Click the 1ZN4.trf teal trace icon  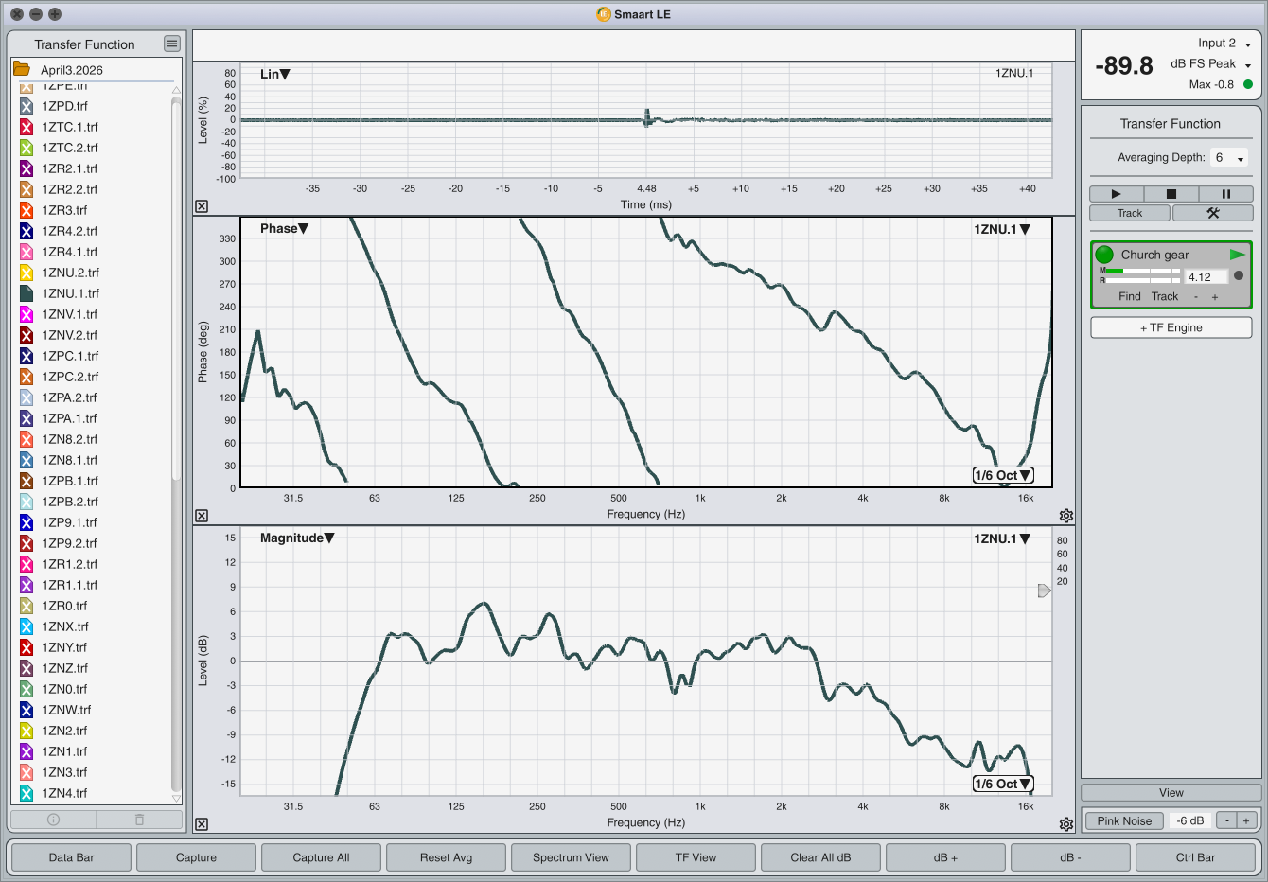(x=26, y=793)
